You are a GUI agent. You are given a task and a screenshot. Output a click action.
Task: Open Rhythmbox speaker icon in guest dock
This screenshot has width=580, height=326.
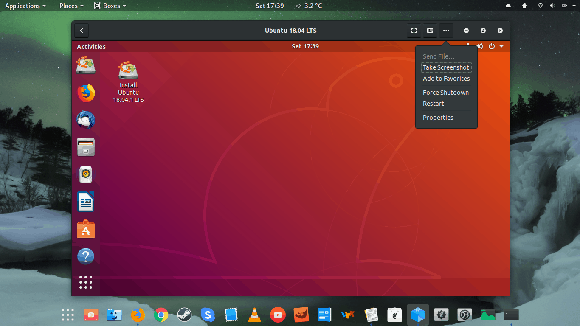tap(86, 174)
